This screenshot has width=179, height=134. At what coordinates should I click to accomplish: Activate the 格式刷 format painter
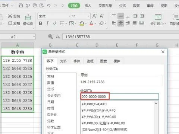tap(28, 20)
